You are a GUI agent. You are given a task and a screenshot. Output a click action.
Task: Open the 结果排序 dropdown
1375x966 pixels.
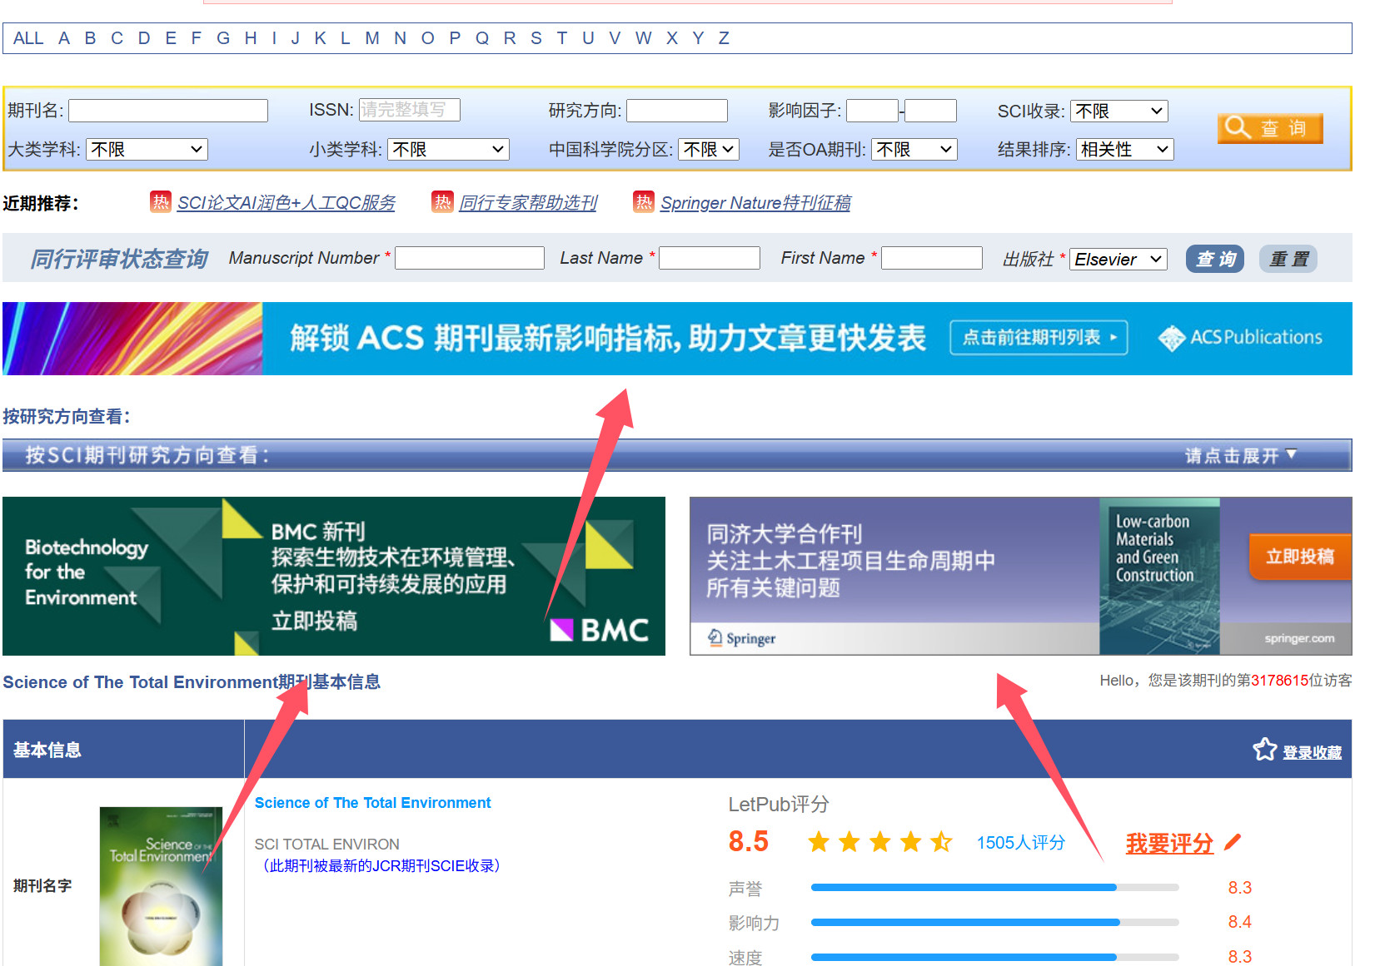coord(1124,150)
